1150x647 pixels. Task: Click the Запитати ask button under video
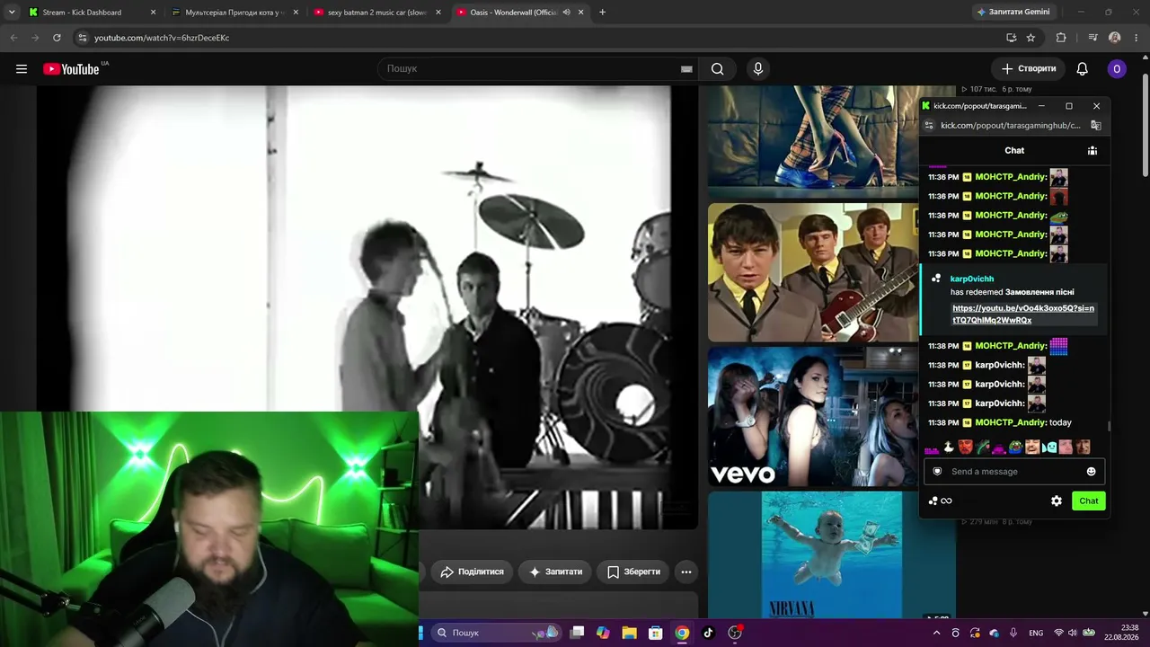555,572
